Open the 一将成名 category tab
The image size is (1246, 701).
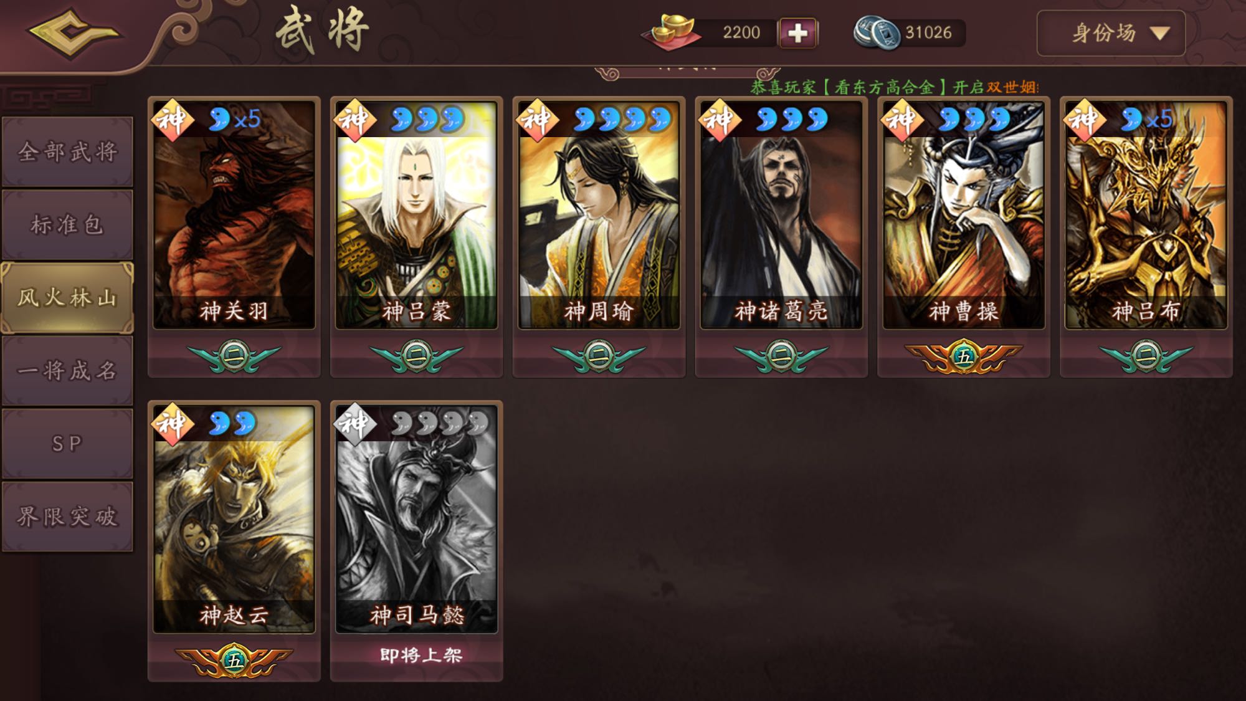click(x=67, y=371)
